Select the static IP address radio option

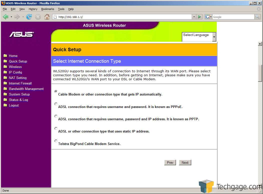click(56, 128)
